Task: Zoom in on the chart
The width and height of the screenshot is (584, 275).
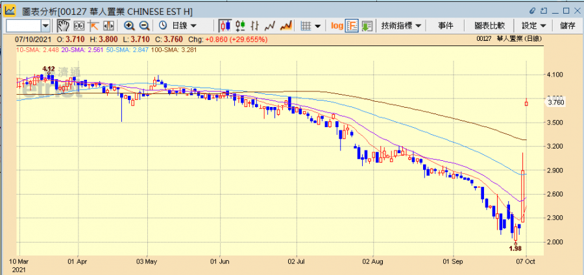Action: [129, 25]
